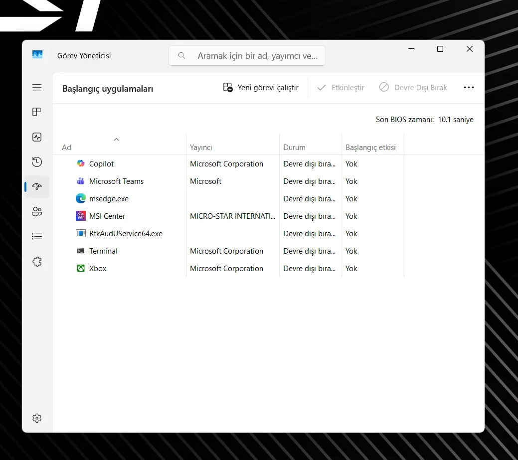
Task: Click Microsoft publisher cell for Teams
Action: (205, 181)
